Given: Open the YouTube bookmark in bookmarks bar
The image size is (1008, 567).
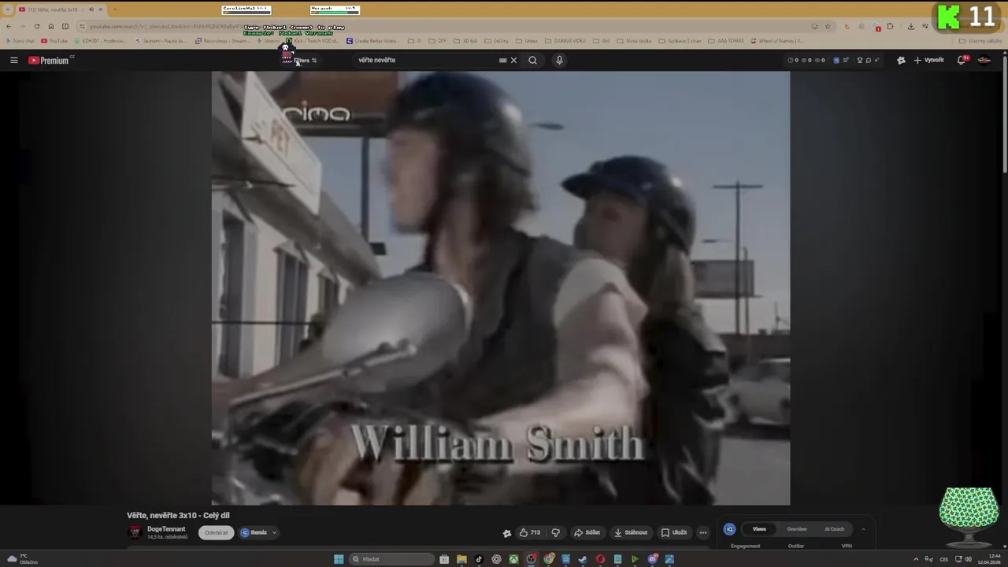Looking at the screenshot, I should (54, 41).
